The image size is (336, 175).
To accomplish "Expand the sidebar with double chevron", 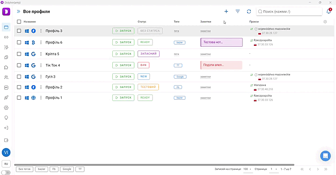I will pos(18,12).
